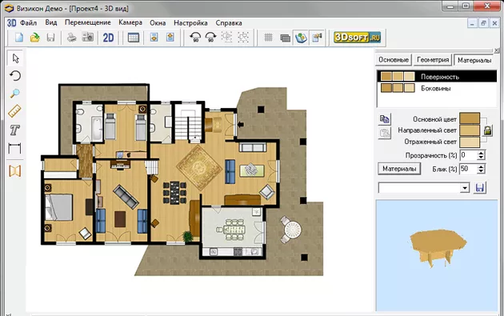Toggle the grid display button

pos(269,38)
